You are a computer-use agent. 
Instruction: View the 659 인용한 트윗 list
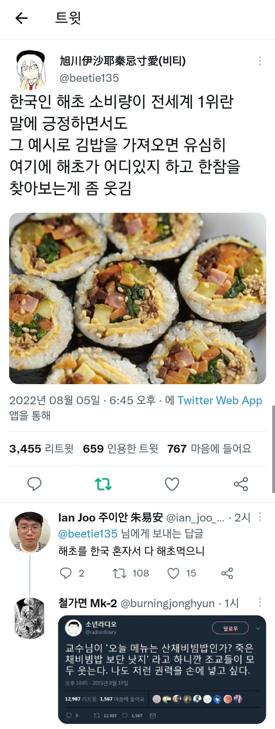(120, 449)
